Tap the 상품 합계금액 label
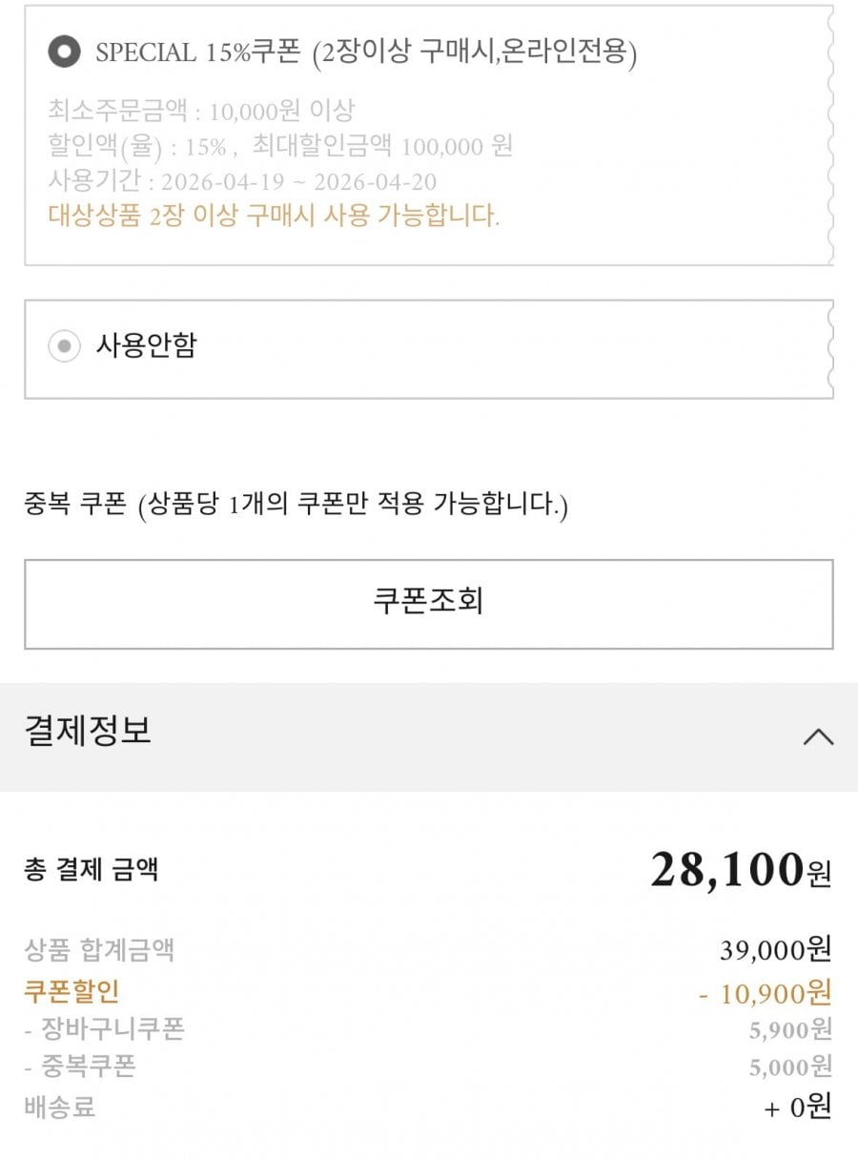Viewport: 858px width, 1160px height. 99,950
